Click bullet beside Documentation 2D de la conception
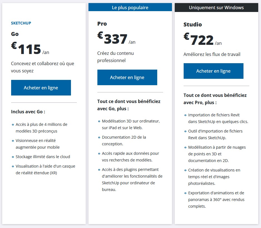This screenshot has height=228, width=261. click(x=99, y=138)
